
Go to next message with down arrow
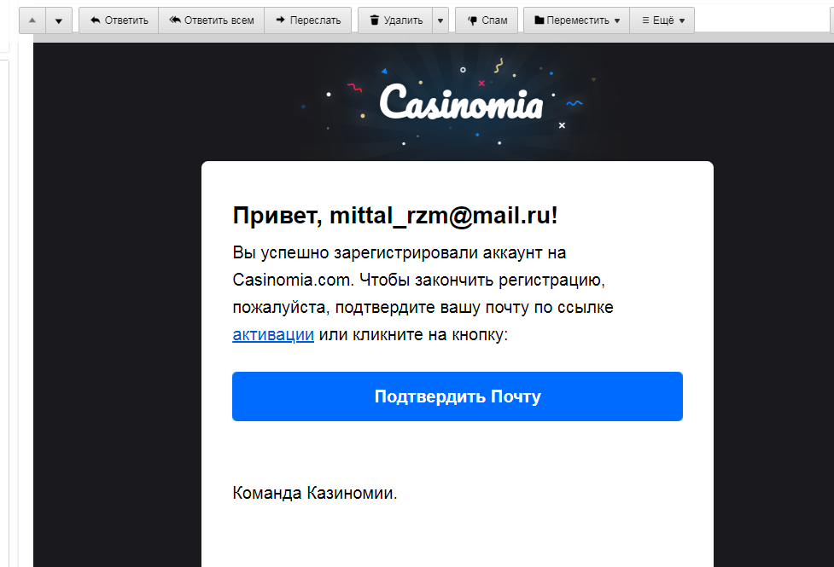click(58, 20)
